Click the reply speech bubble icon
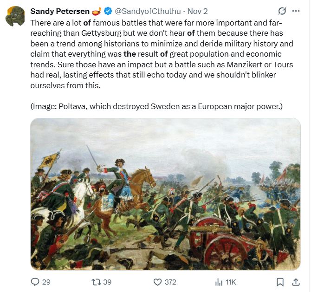This screenshot has width=311, height=292. pyautogui.click(x=35, y=282)
